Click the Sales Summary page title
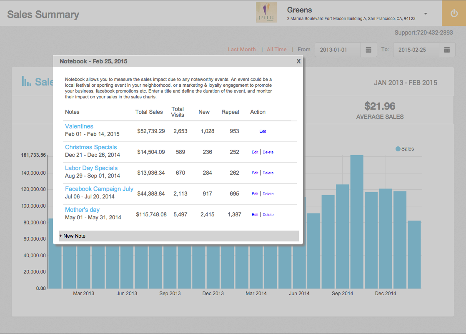466x334 pixels. click(43, 14)
